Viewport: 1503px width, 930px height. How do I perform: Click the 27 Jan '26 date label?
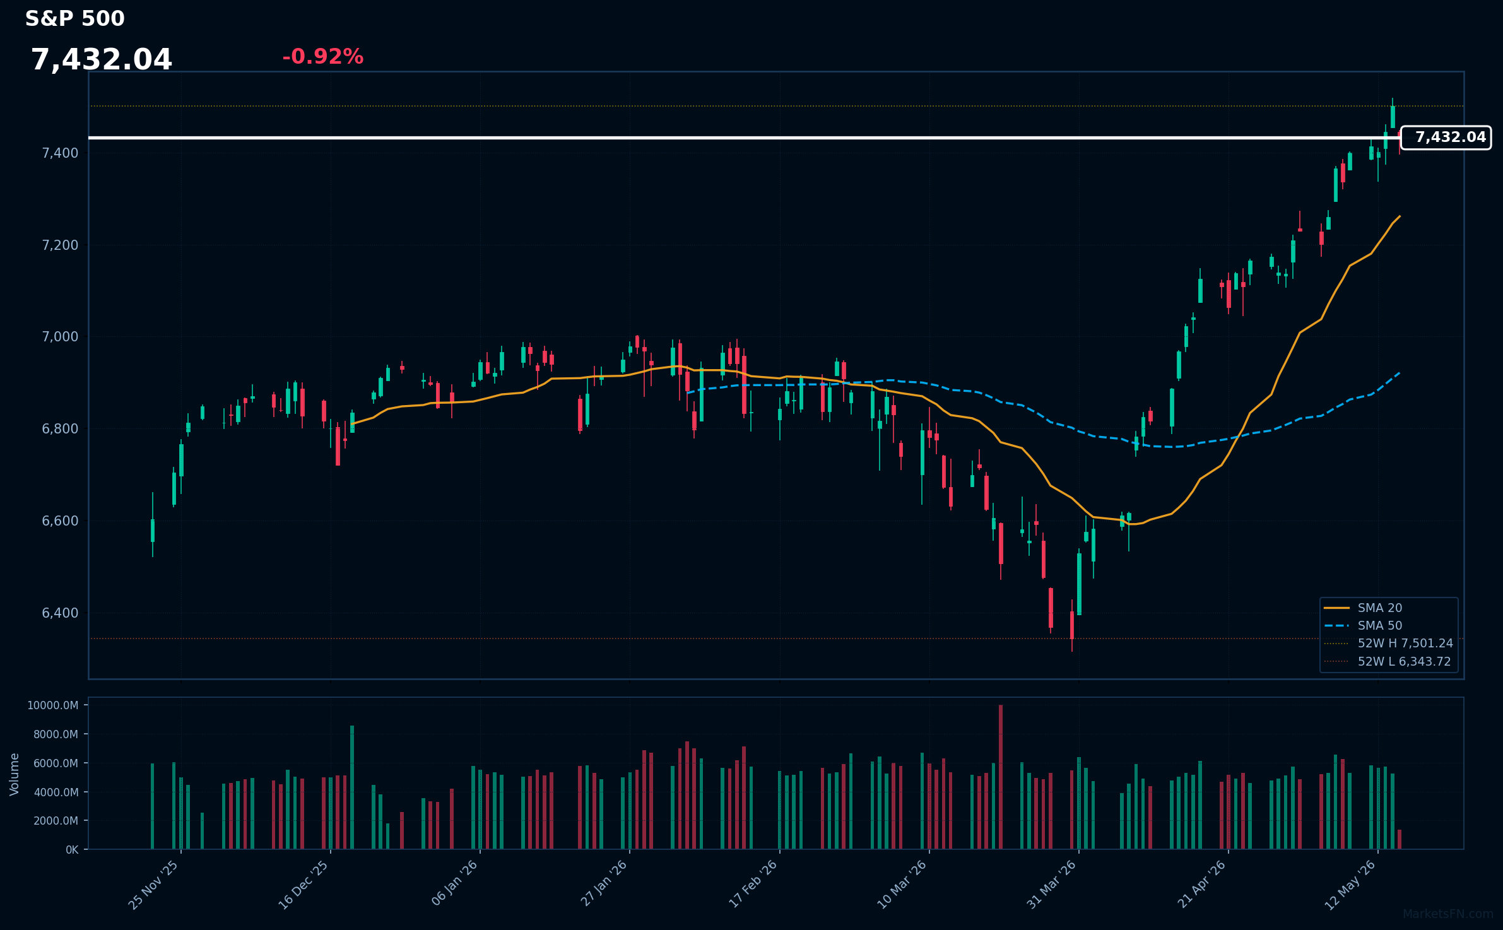(604, 883)
